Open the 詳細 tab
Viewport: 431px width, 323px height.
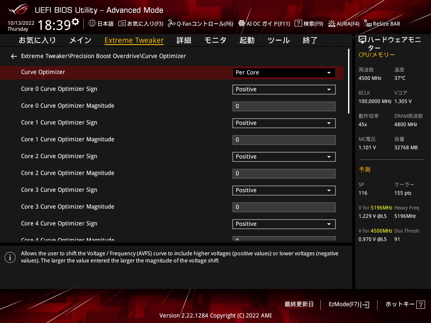184,40
